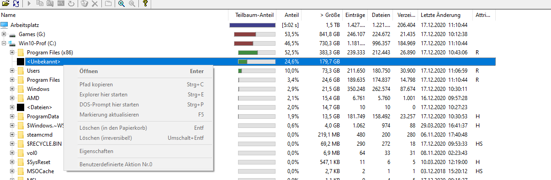Expand the Program Files (x86) folder
Image resolution: width=551 pixels, height=180 pixels.
coord(12,53)
